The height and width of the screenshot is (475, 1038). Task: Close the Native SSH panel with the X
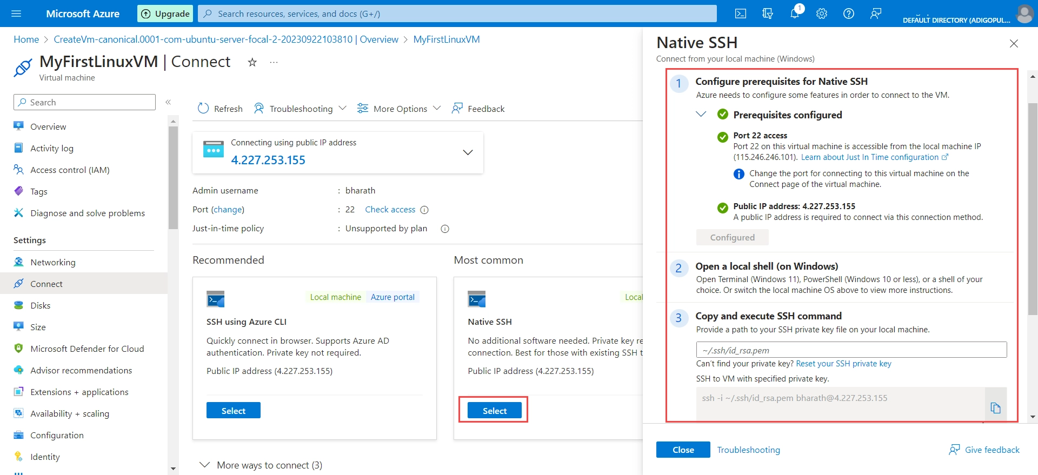click(x=1014, y=43)
